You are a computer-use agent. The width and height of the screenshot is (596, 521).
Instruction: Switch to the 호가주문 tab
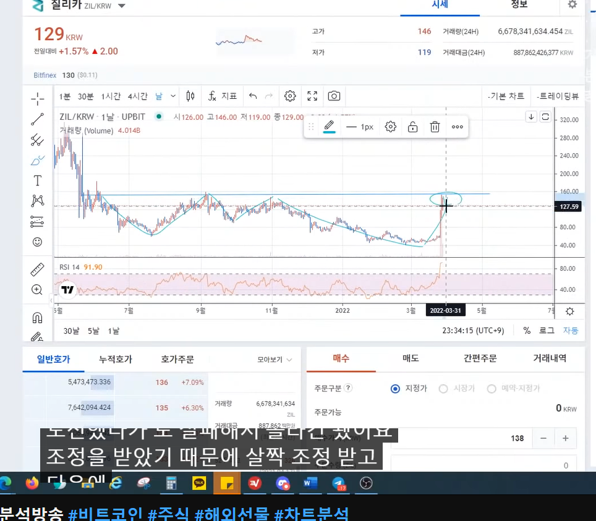[177, 359]
